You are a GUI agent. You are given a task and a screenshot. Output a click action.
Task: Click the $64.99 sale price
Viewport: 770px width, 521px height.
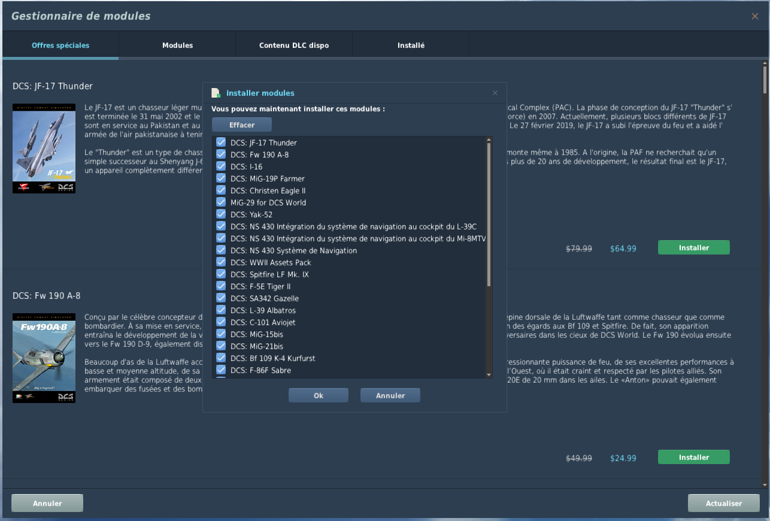click(x=623, y=249)
